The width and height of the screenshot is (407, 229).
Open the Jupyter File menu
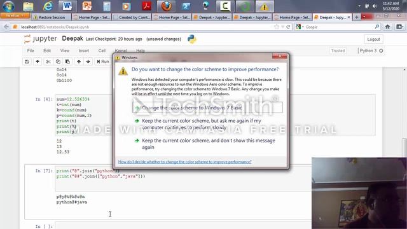31,51
